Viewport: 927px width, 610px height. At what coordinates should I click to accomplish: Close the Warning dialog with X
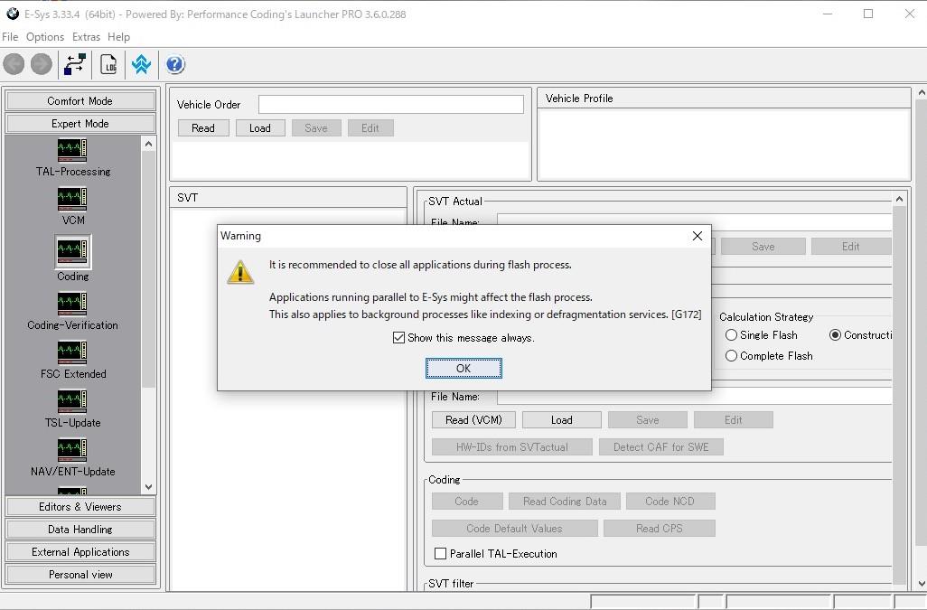point(698,236)
